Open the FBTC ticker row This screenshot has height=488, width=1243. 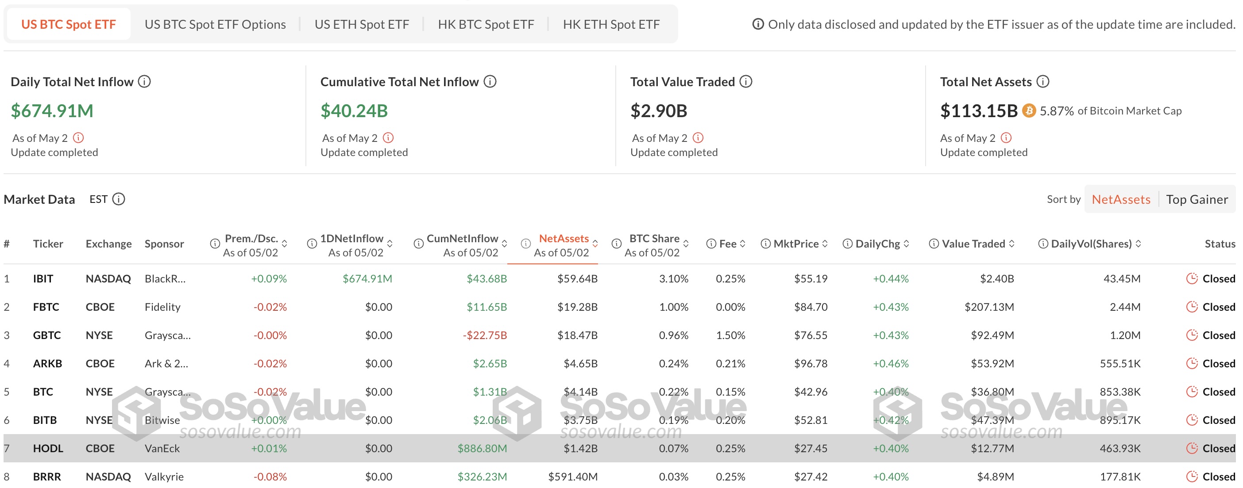coord(620,307)
